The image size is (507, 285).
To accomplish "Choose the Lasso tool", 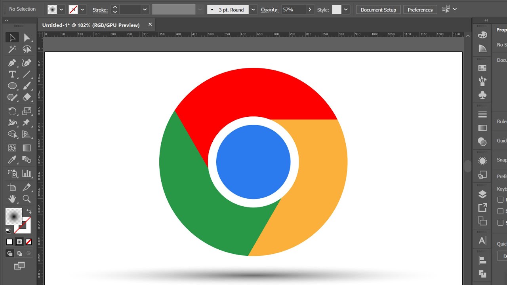I will coord(27,49).
